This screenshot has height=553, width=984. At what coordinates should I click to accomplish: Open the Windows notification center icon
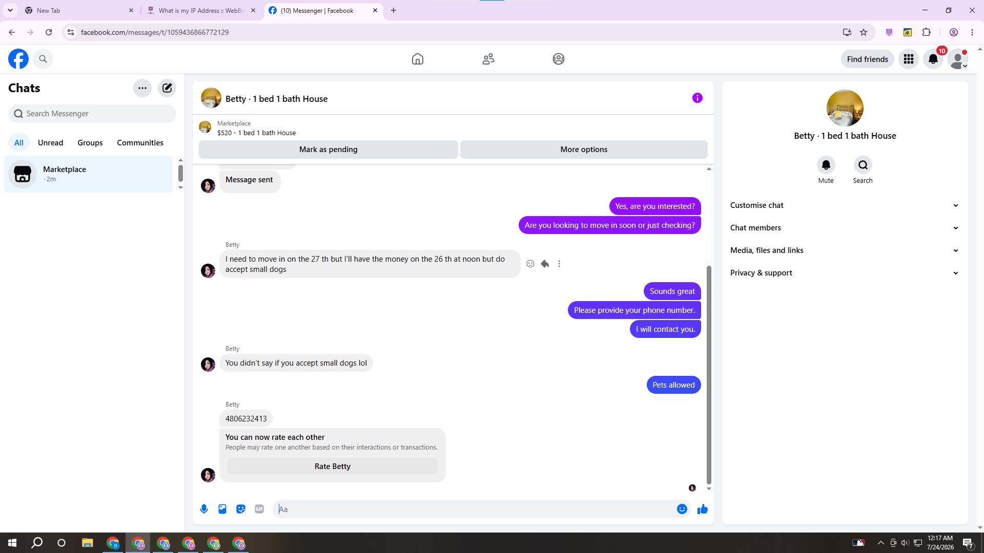[x=968, y=543]
